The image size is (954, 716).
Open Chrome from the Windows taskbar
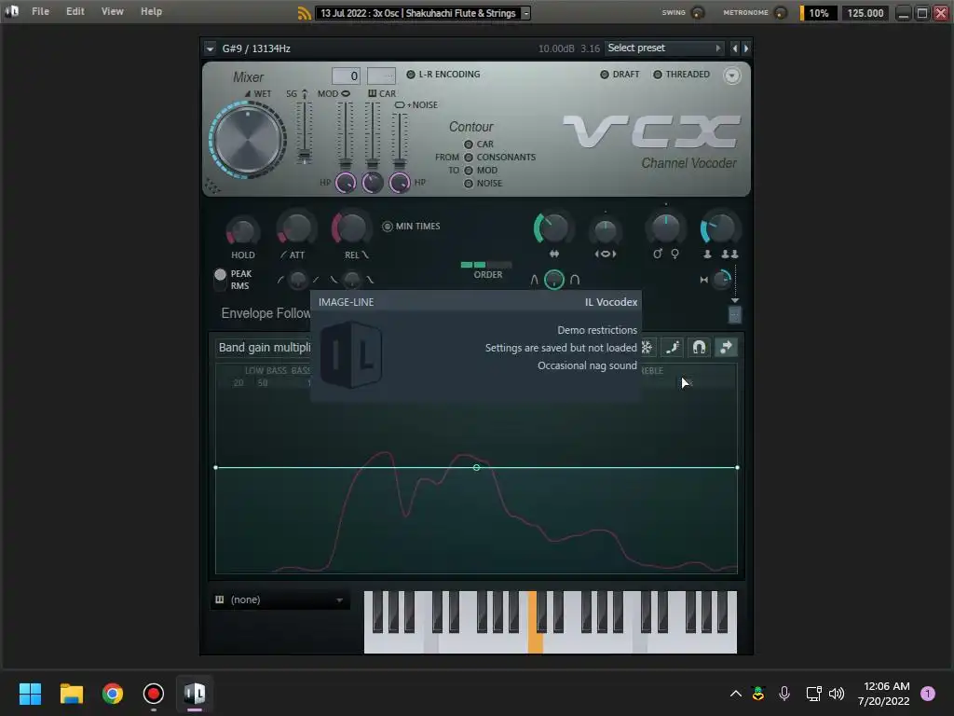pyautogui.click(x=113, y=694)
